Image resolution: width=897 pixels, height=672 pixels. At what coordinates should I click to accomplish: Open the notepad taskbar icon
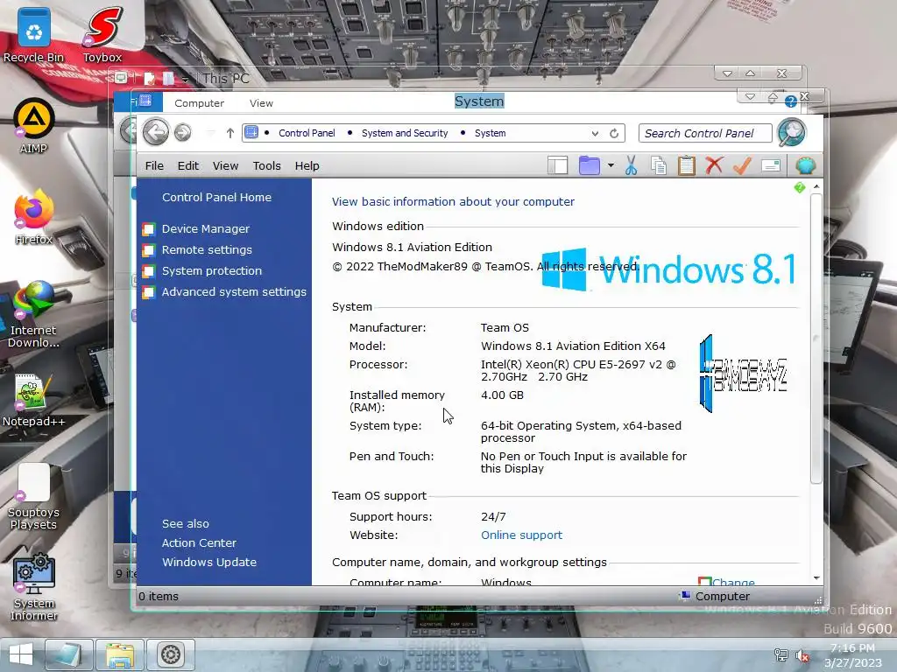pos(68,654)
